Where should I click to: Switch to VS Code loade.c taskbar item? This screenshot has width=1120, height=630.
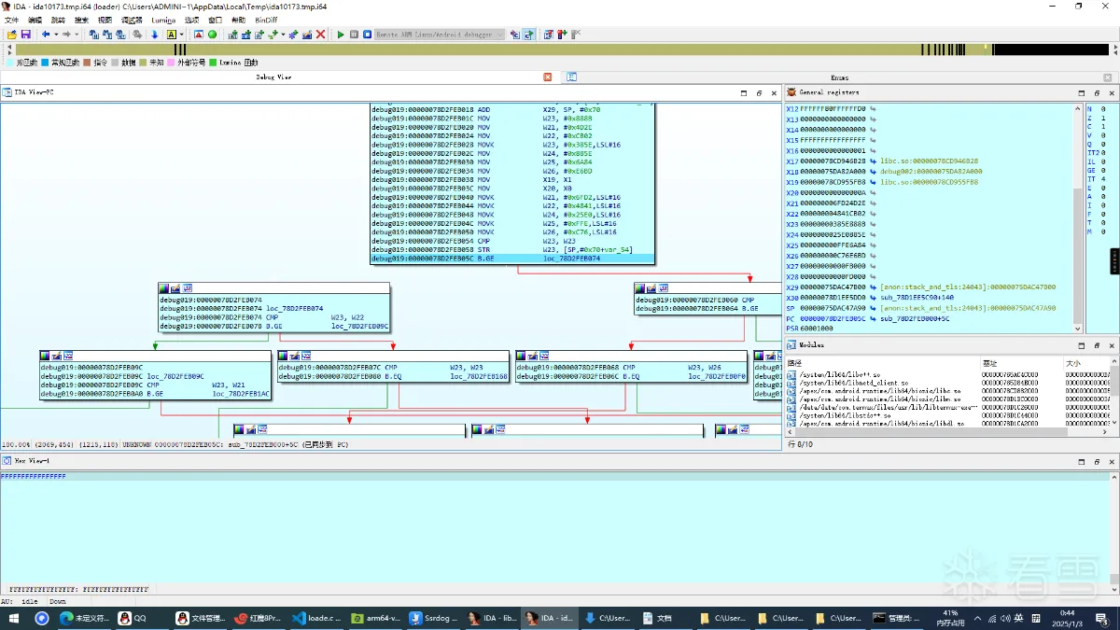315,618
